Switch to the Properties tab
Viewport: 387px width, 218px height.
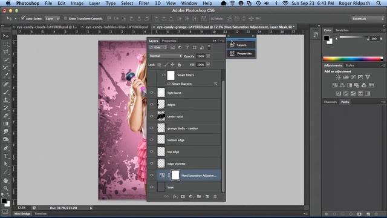[x=169, y=41]
